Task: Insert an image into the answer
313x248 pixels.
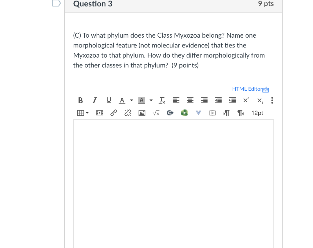Action: (142, 113)
